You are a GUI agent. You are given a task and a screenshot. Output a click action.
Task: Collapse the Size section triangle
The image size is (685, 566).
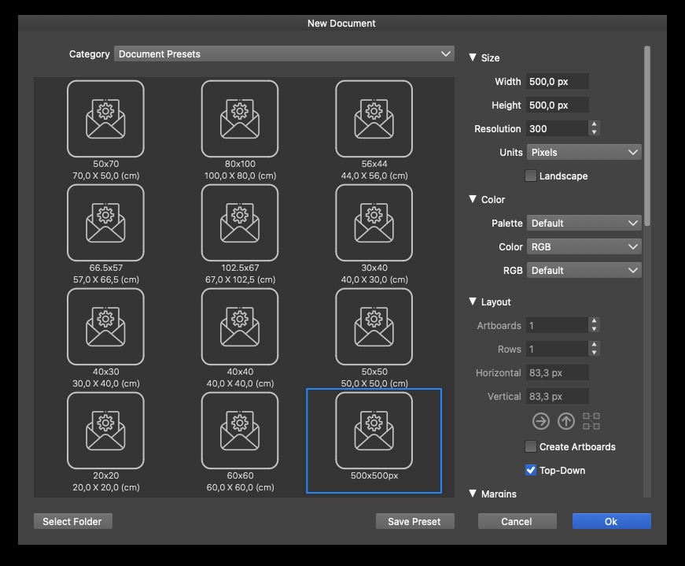coord(473,58)
